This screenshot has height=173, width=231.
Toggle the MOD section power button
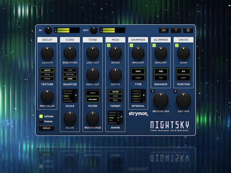pyautogui.click(x=109, y=45)
